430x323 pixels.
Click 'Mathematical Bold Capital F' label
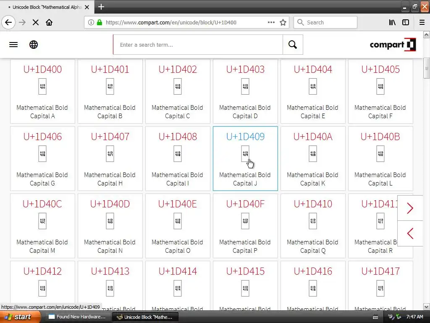tap(380, 112)
